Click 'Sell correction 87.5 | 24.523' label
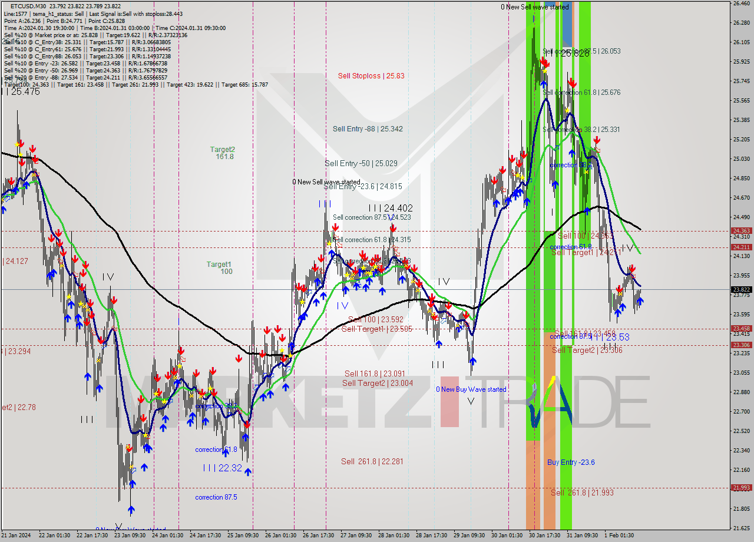The width and height of the screenshot is (754, 542). tap(372, 217)
